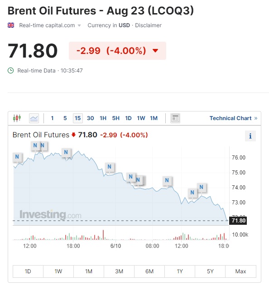
Task: Select the 1D range button at bottom
Action: pos(28,271)
